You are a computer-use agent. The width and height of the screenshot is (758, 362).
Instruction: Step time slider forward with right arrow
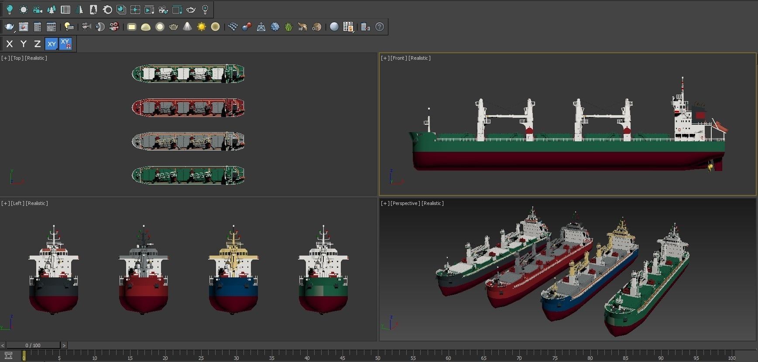point(64,345)
